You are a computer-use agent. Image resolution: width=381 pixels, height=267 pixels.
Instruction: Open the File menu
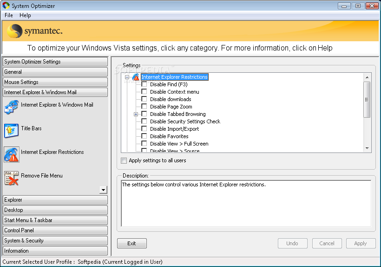pyautogui.click(x=9, y=15)
